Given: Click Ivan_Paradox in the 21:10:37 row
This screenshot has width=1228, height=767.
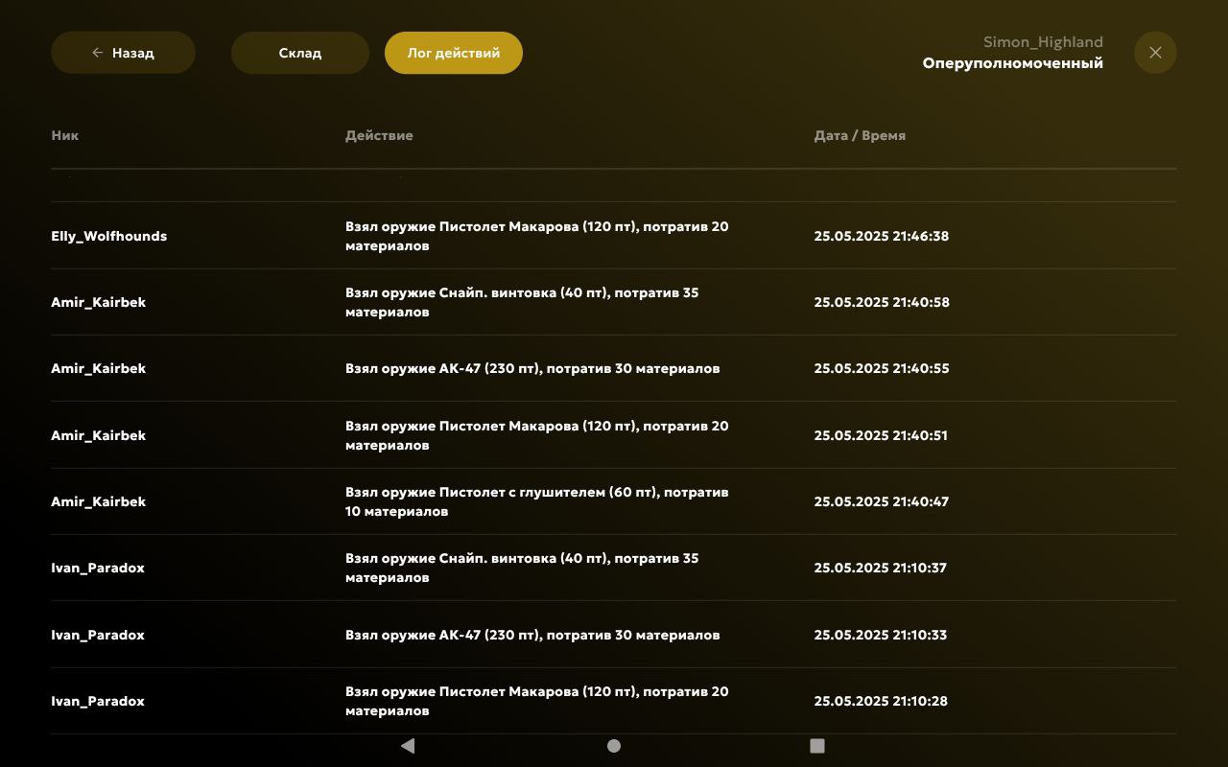Looking at the screenshot, I should (98, 568).
